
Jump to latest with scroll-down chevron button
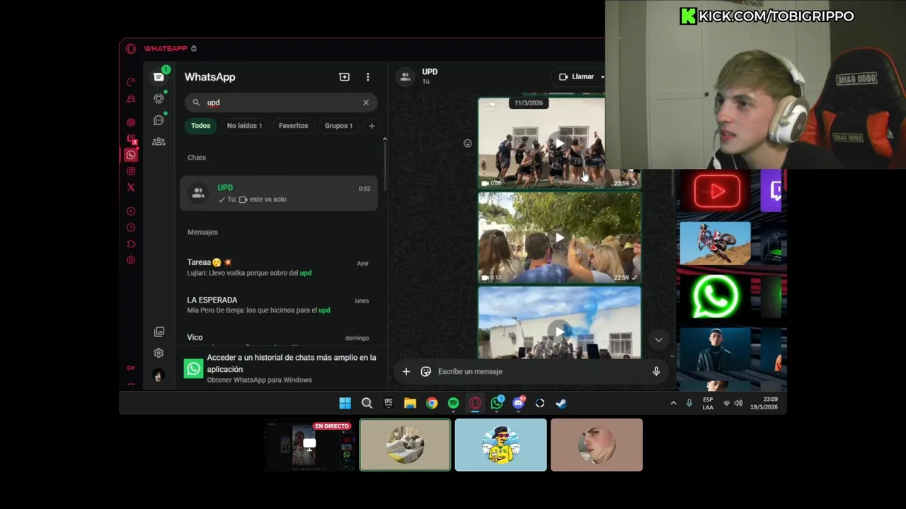coord(658,340)
